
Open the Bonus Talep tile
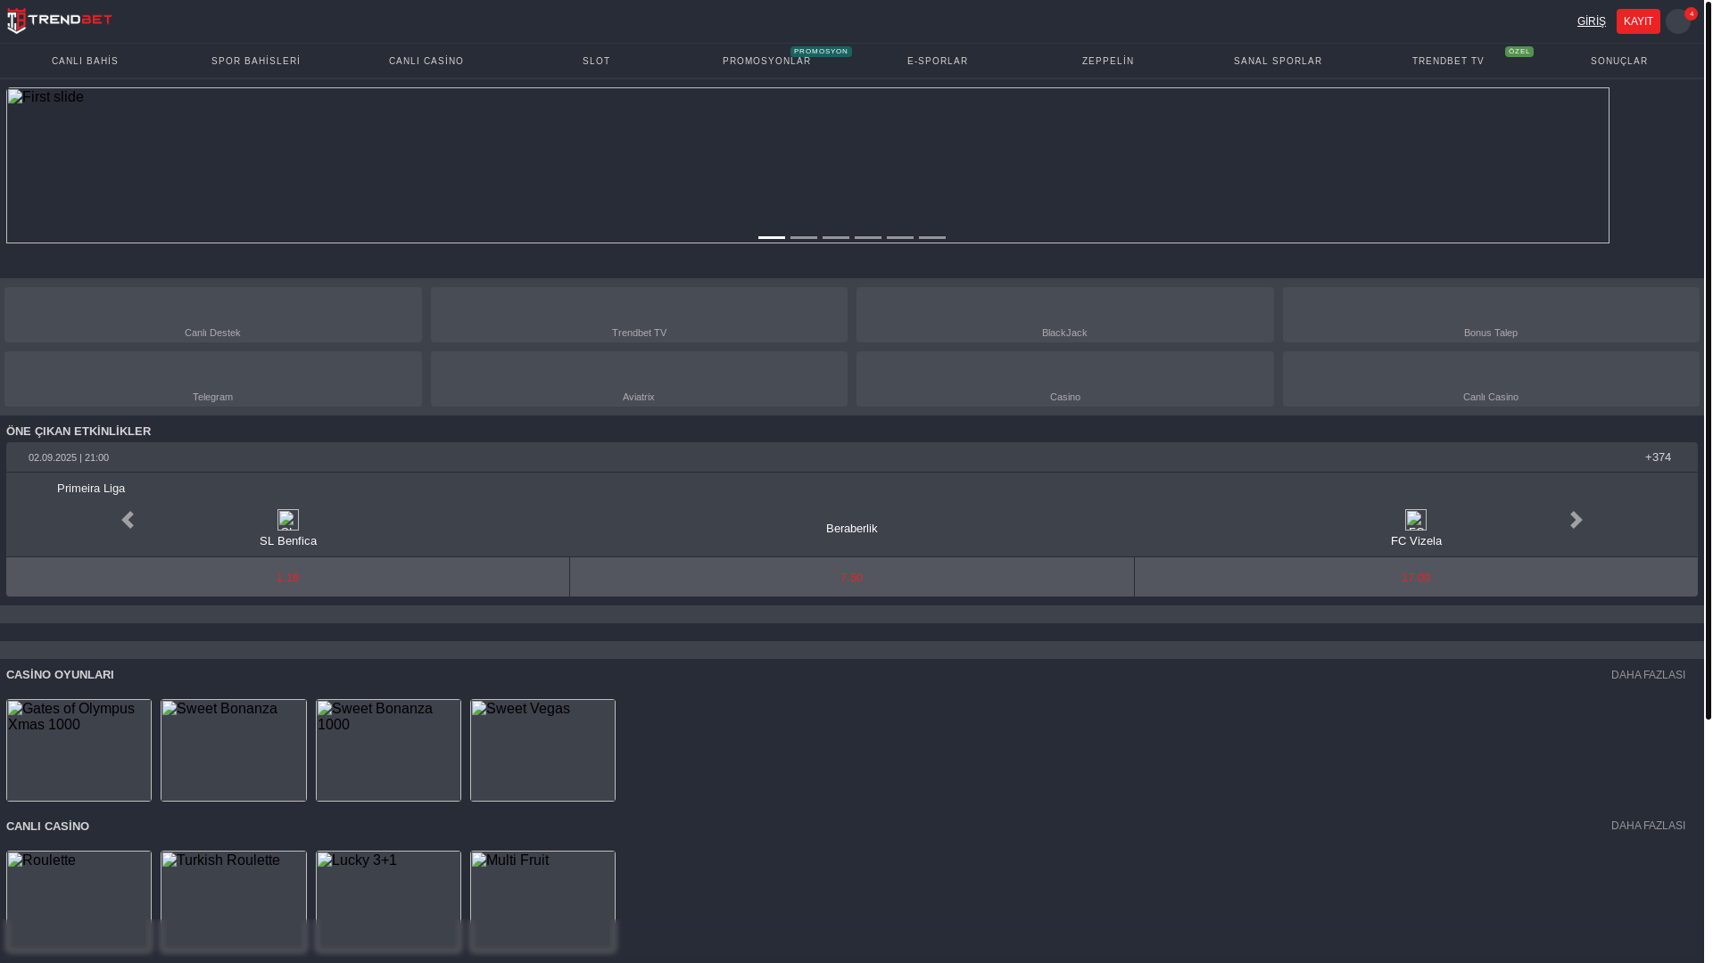click(x=1491, y=315)
